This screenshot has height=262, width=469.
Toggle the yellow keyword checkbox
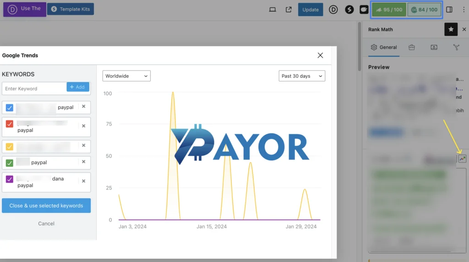point(10,147)
